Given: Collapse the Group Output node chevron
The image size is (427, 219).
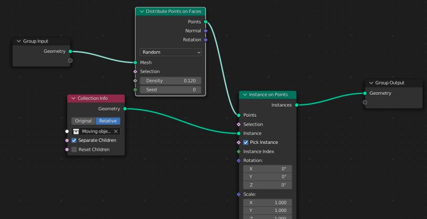Looking at the screenshot, I should click(x=371, y=83).
